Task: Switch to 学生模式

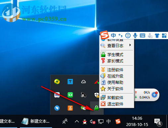Action: pos(117,55)
